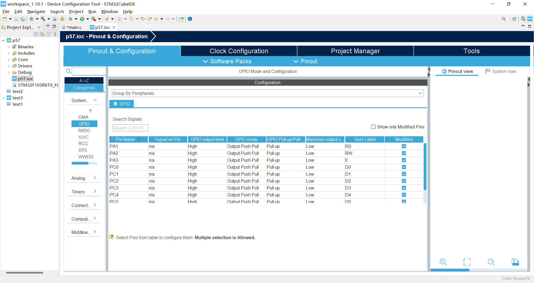Open the Window menu
Viewport: 534px width, 283px height.
point(109,11)
